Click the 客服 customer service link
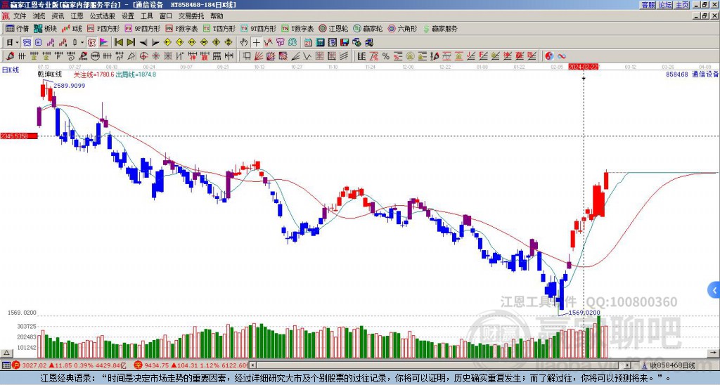This screenshot has width=720, height=385. point(648,5)
